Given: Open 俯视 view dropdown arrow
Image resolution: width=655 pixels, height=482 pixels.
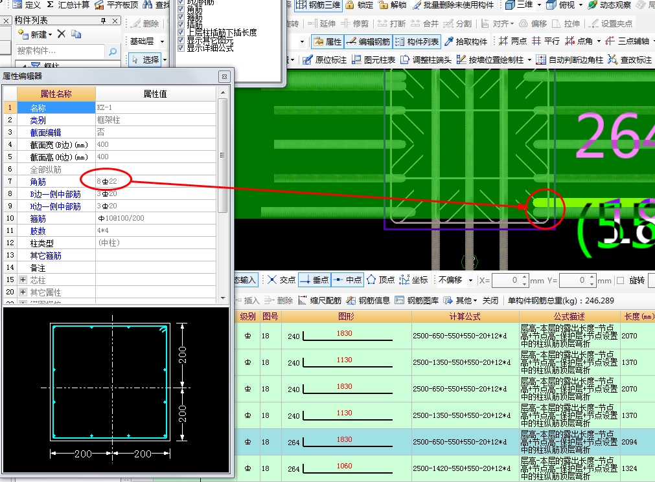Looking at the screenshot, I should [580, 5].
